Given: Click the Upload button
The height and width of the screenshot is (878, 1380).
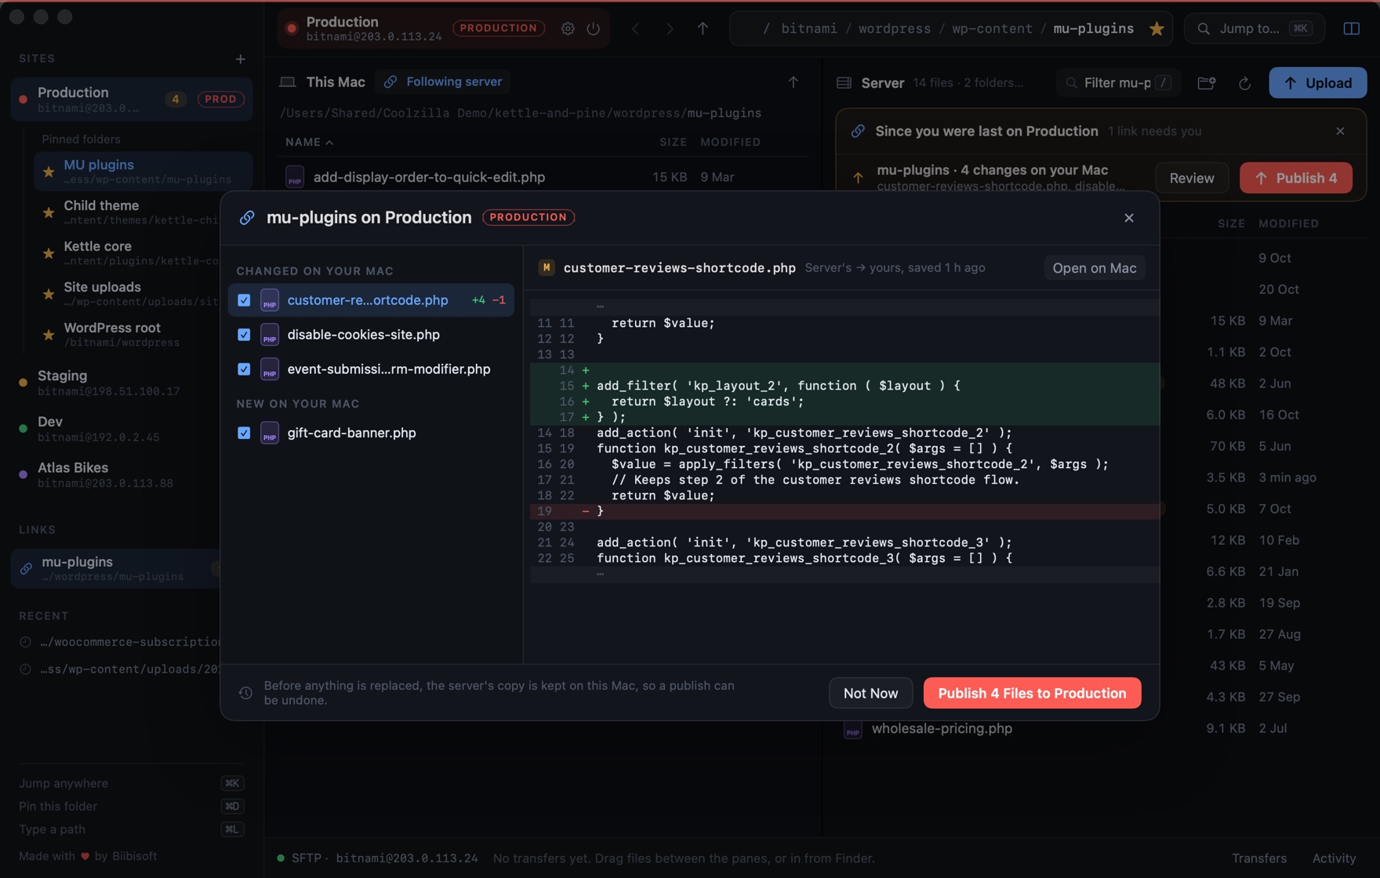Looking at the screenshot, I should point(1317,83).
